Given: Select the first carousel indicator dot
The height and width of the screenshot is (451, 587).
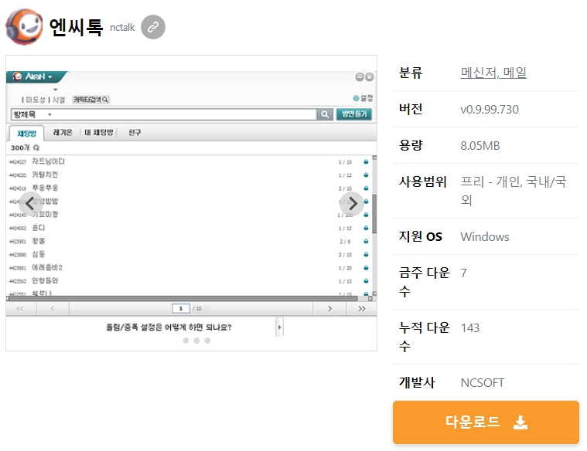Looking at the screenshot, I should coord(186,341).
